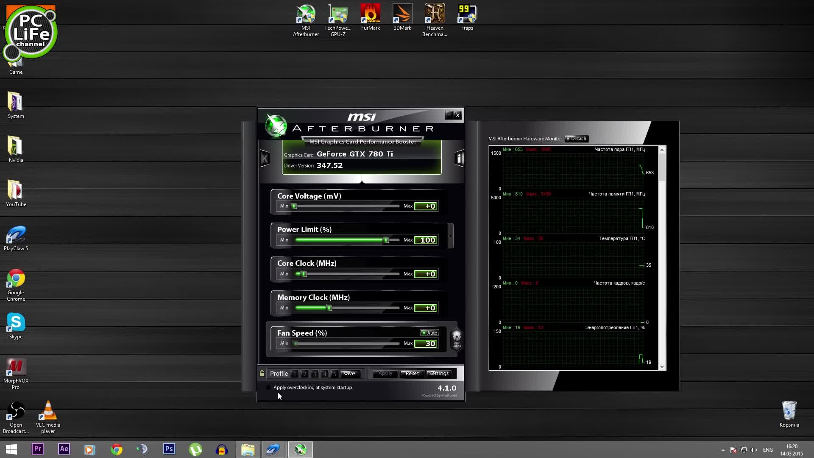
Task: Click the profile lock padlock icon
Action: (262, 374)
